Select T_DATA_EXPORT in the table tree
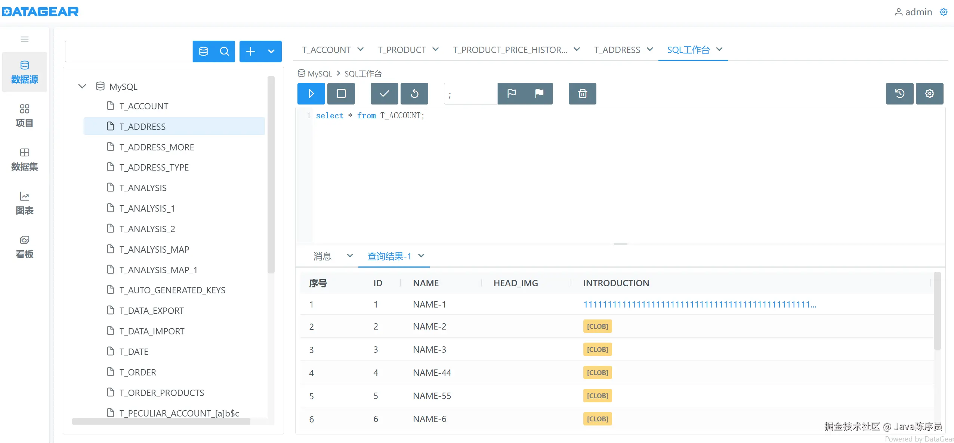This screenshot has height=443, width=954. [151, 311]
